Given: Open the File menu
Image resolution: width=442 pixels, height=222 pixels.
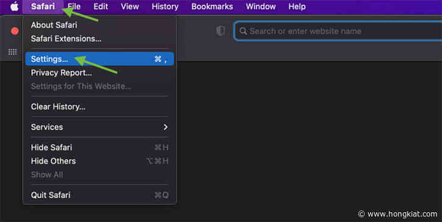Looking at the screenshot, I should coord(74,7).
